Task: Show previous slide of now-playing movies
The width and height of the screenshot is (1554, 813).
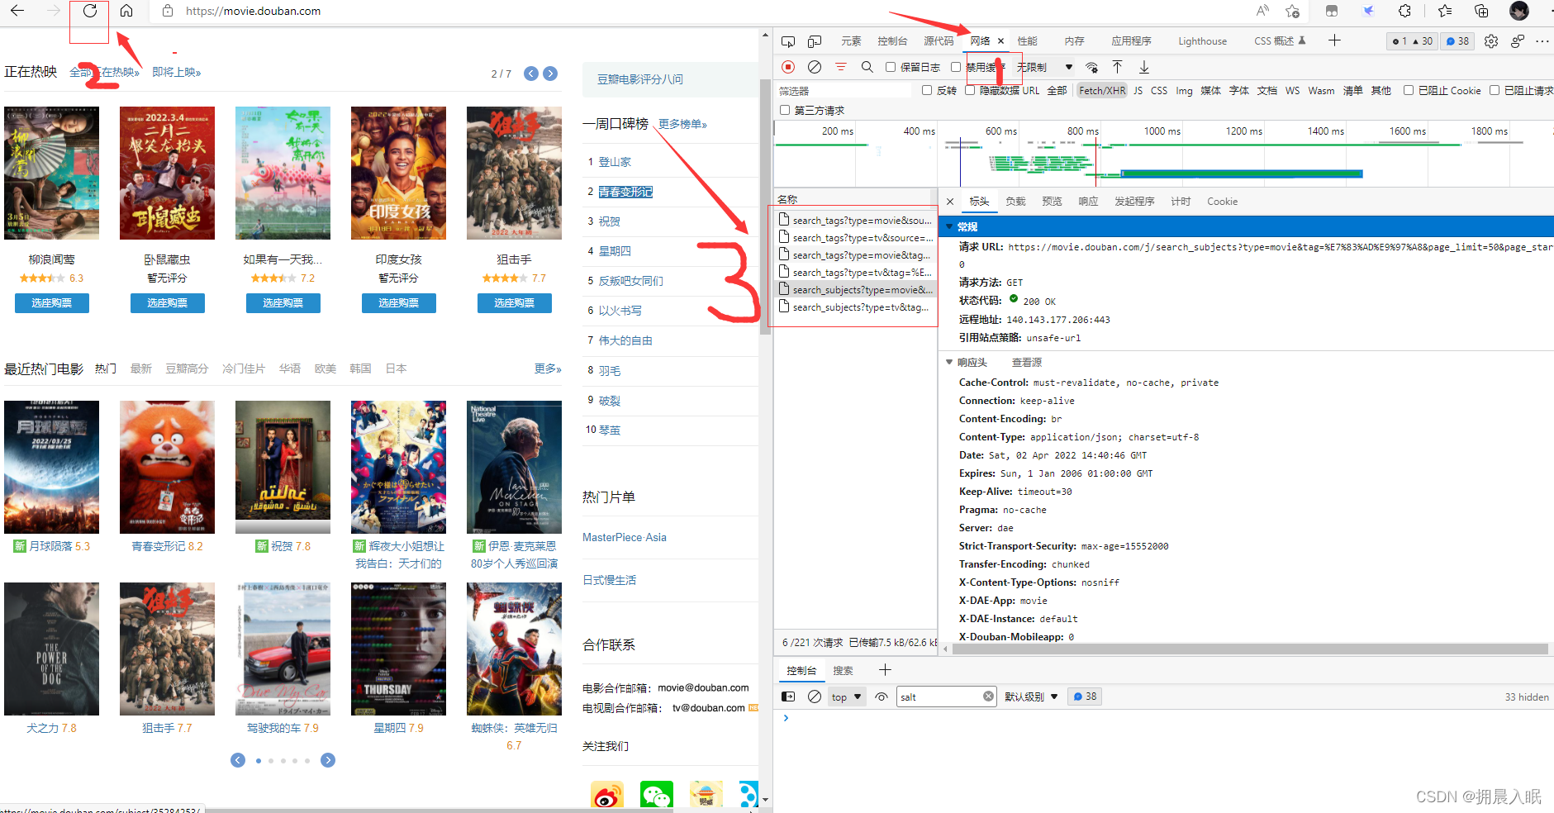Action: [x=531, y=74]
